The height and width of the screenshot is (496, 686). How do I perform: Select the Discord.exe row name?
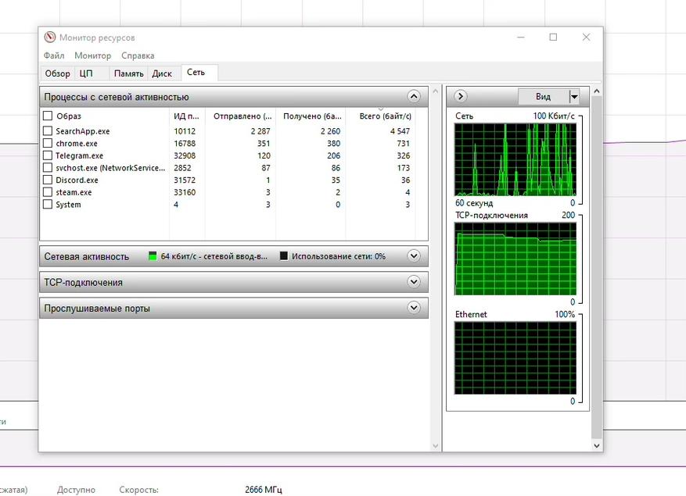point(77,180)
